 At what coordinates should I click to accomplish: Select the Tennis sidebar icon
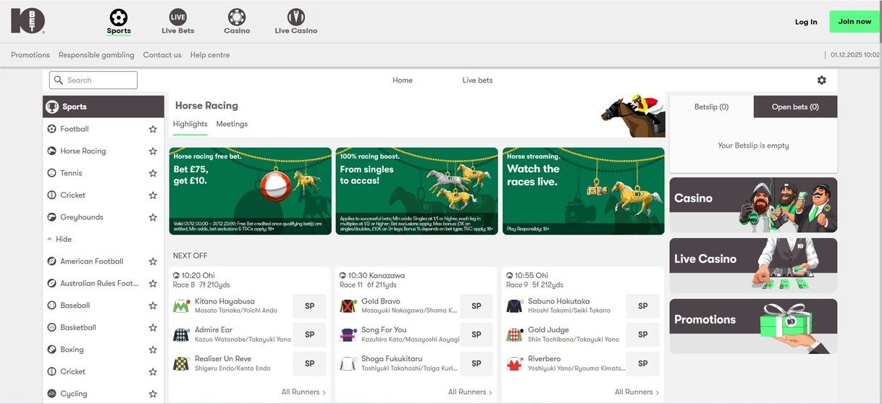click(52, 173)
